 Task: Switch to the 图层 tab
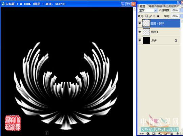[142, 6]
